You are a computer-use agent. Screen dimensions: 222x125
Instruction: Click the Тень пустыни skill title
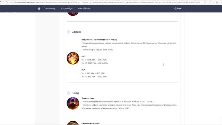point(88,98)
